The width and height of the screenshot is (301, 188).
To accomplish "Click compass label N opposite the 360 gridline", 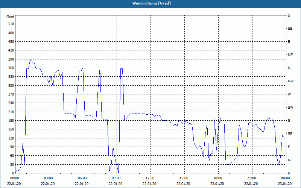I will point(289,68).
